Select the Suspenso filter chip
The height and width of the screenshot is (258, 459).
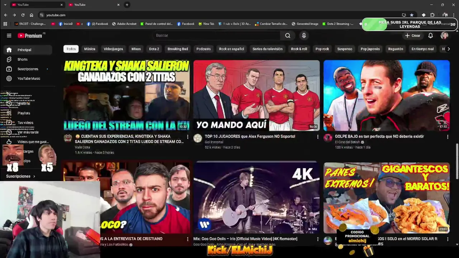tap(345, 49)
